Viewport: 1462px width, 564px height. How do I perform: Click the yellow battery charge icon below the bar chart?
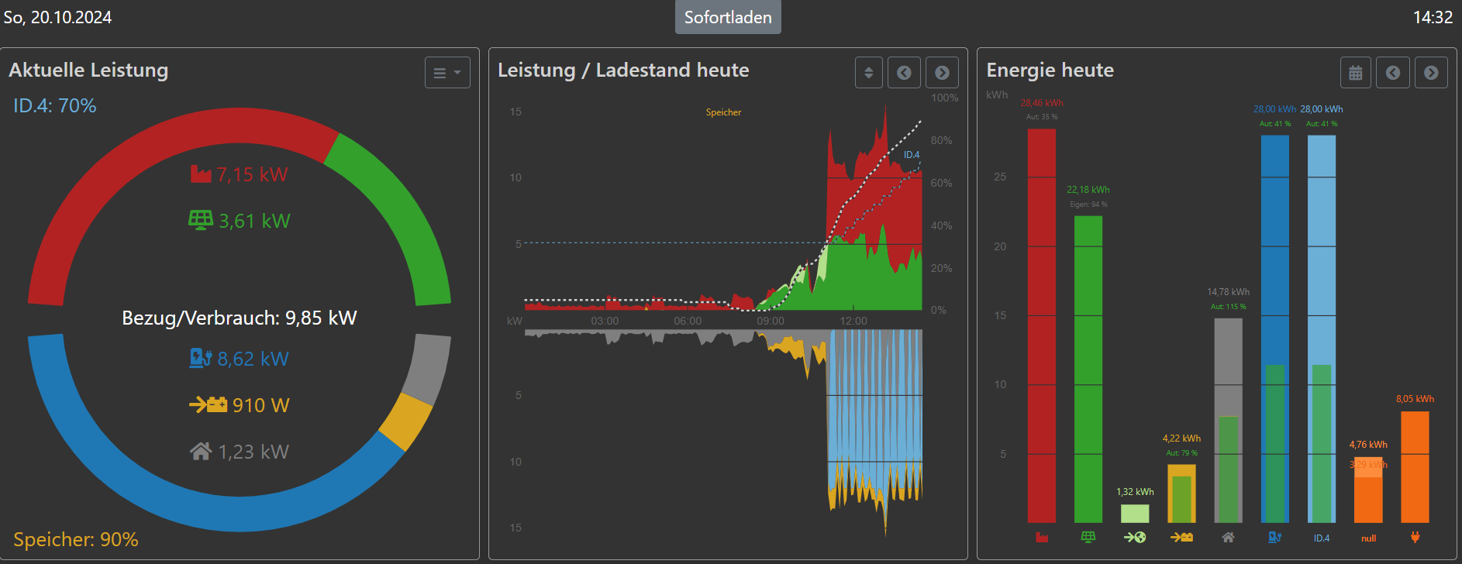pyautogui.click(x=1181, y=537)
